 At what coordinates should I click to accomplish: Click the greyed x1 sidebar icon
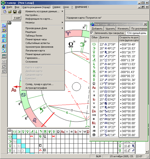pos(4,62)
